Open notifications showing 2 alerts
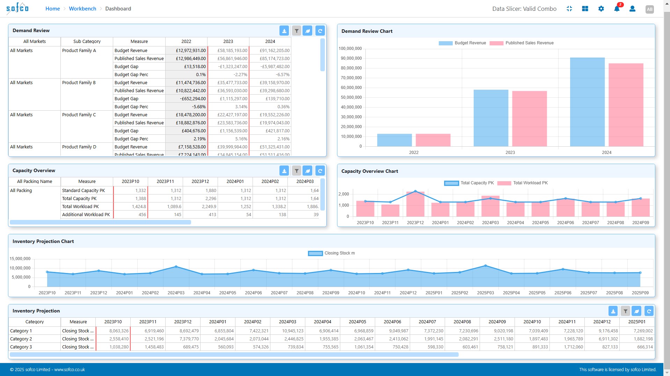 (617, 9)
